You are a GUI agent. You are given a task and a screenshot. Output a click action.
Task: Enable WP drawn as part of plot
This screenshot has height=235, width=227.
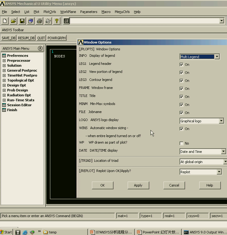(182, 143)
